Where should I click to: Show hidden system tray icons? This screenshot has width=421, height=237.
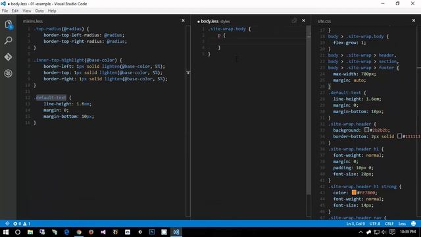coord(360,232)
